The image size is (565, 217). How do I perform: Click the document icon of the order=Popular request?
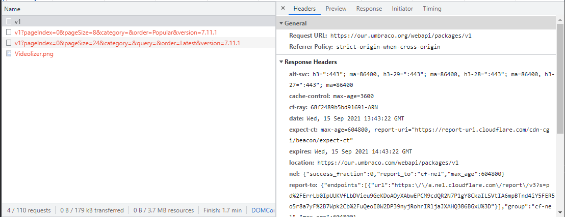coord(9,33)
